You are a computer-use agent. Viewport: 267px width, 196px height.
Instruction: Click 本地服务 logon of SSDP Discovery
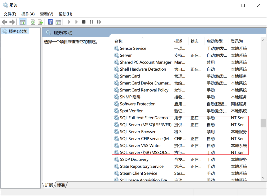click(239, 159)
